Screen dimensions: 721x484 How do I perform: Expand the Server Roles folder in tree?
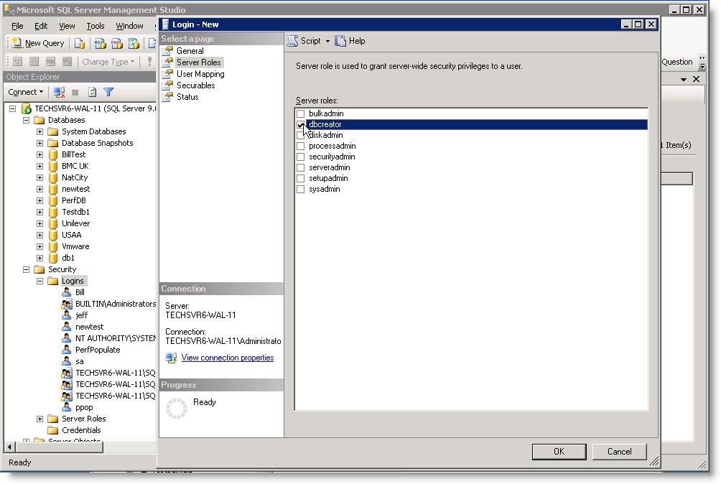point(40,419)
